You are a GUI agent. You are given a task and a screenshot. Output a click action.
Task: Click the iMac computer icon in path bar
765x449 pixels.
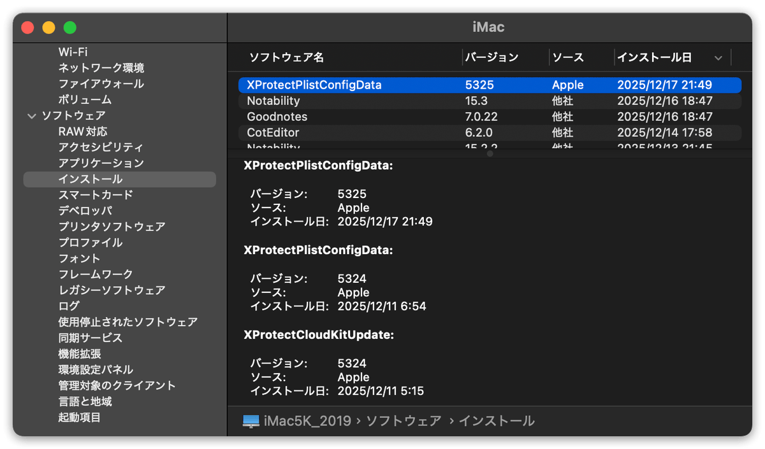tap(251, 421)
